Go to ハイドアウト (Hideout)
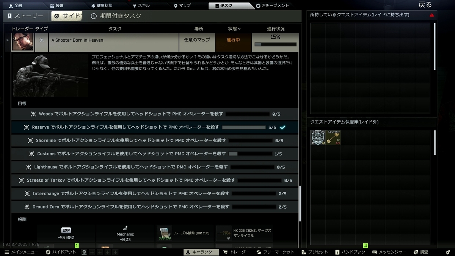 click(x=61, y=252)
